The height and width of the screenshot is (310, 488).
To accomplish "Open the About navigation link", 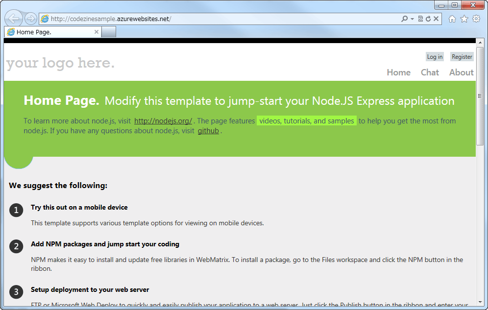I will click(461, 72).
